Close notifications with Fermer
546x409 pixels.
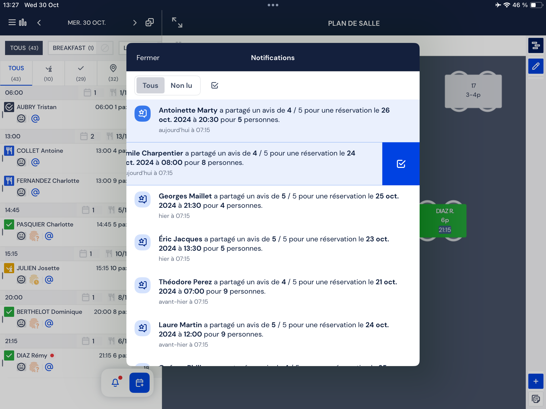148,58
